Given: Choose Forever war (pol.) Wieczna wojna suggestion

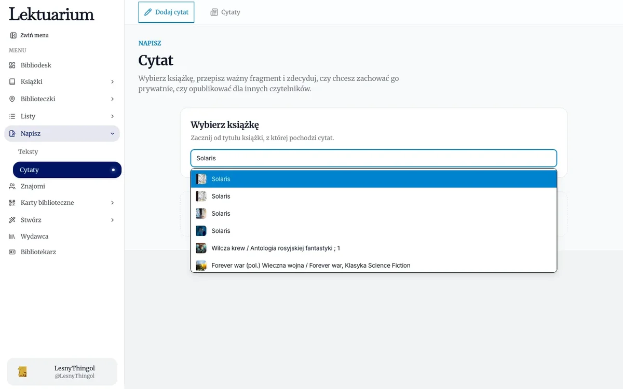Looking at the screenshot, I should pyautogui.click(x=374, y=265).
